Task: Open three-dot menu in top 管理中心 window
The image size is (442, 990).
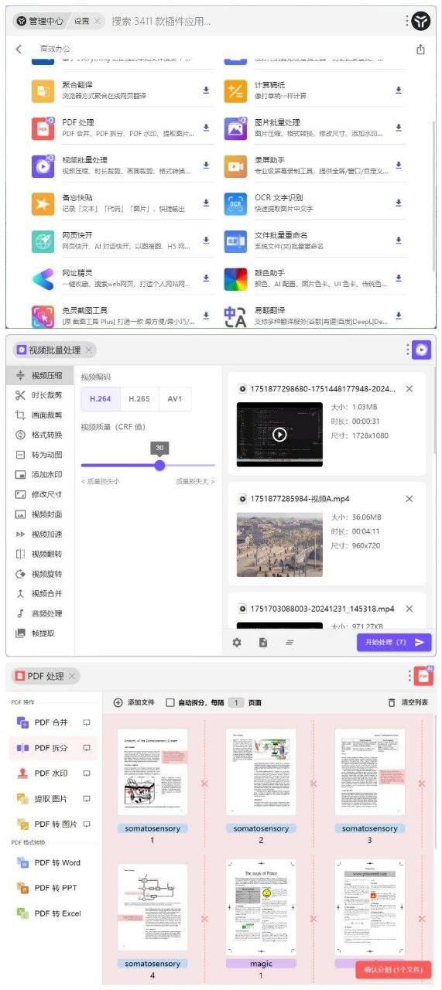Action: pyautogui.click(x=407, y=21)
